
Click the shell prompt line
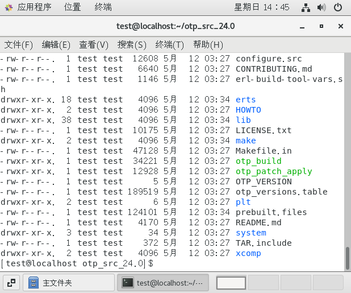coord(77,263)
